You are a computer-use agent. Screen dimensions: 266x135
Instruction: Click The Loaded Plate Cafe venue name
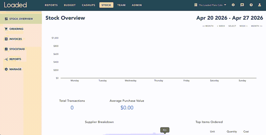click(210, 5)
